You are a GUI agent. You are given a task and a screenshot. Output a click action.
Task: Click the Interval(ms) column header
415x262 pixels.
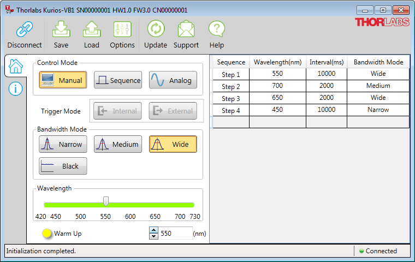click(x=327, y=62)
